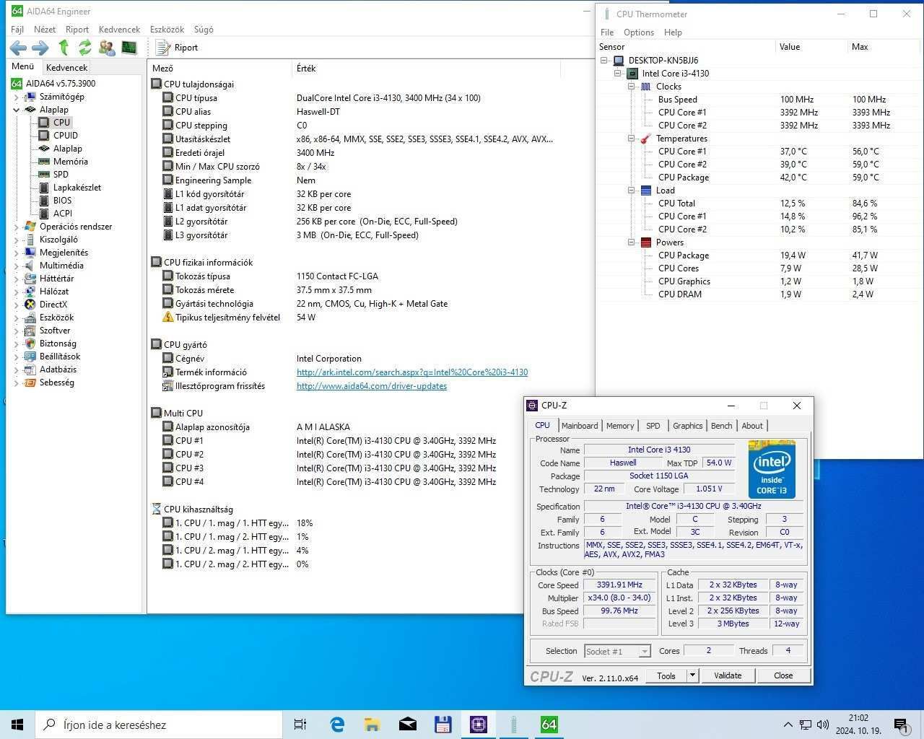Open the aida64 driver-updates link
The height and width of the screenshot is (739, 924).
[372, 386]
